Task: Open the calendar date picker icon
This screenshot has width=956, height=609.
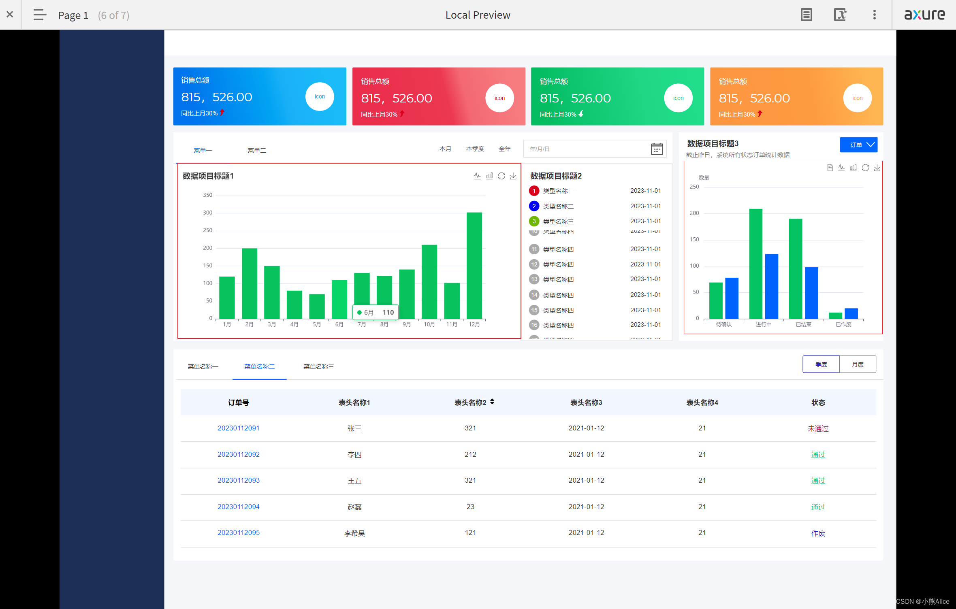Action: [657, 149]
